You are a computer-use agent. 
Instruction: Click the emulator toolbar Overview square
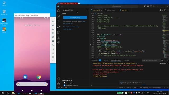coord(53,57)
